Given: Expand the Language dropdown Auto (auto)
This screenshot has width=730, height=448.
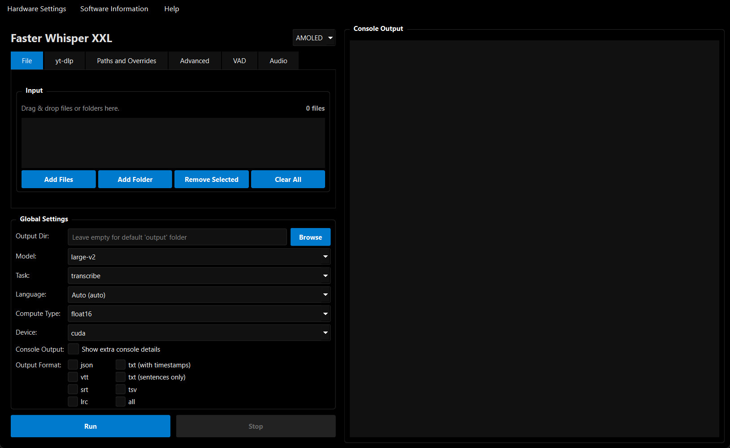Looking at the screenshot, I should [199, 295].
